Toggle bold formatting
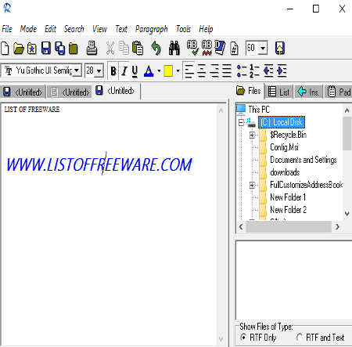Image resolution: width=352 pixels, height=347 pixels. point(113,70)
